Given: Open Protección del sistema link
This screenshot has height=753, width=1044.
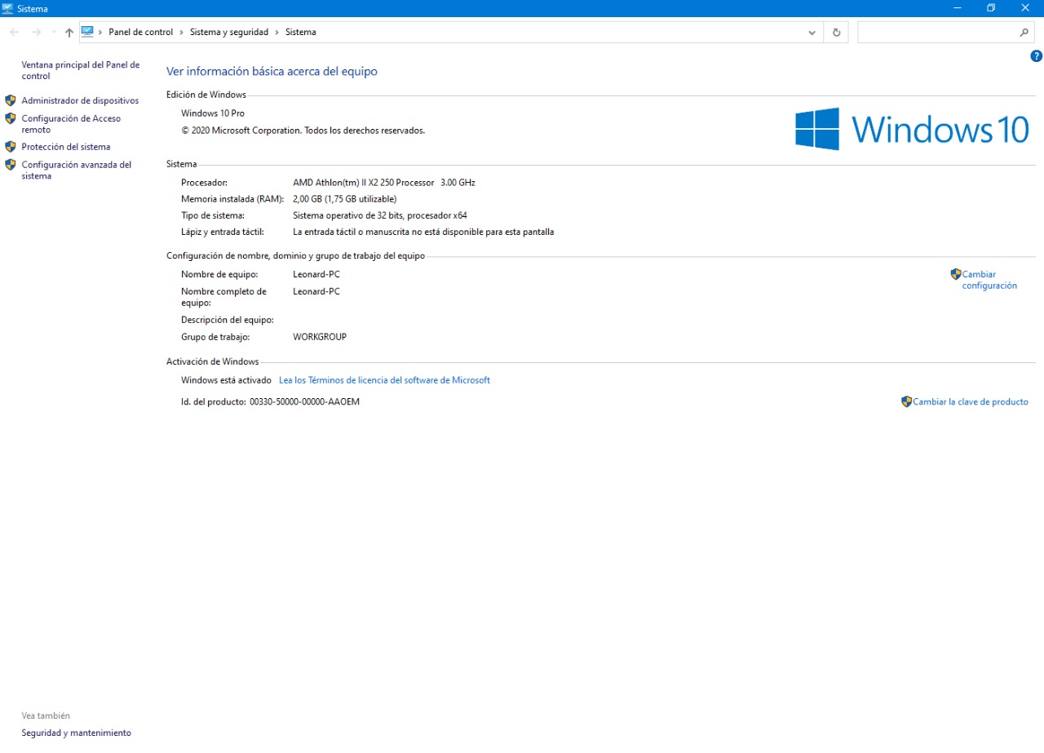Looking at the screenshot, I should [66, 147].
